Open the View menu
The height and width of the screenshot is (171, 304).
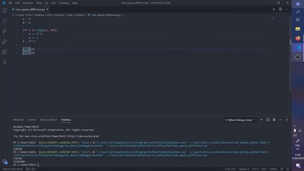[x=39, y=3]
